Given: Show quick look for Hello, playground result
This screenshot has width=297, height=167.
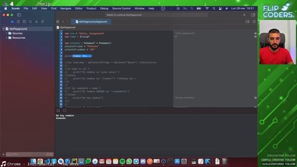Looking at the screenshot, I should point(255,33).
